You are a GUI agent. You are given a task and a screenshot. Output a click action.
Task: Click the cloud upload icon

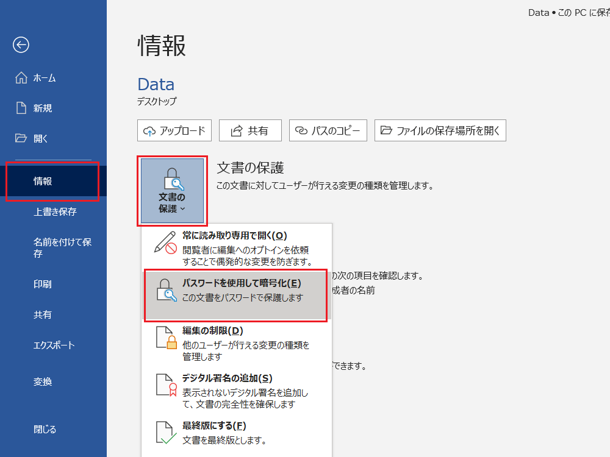coord(149,131)
